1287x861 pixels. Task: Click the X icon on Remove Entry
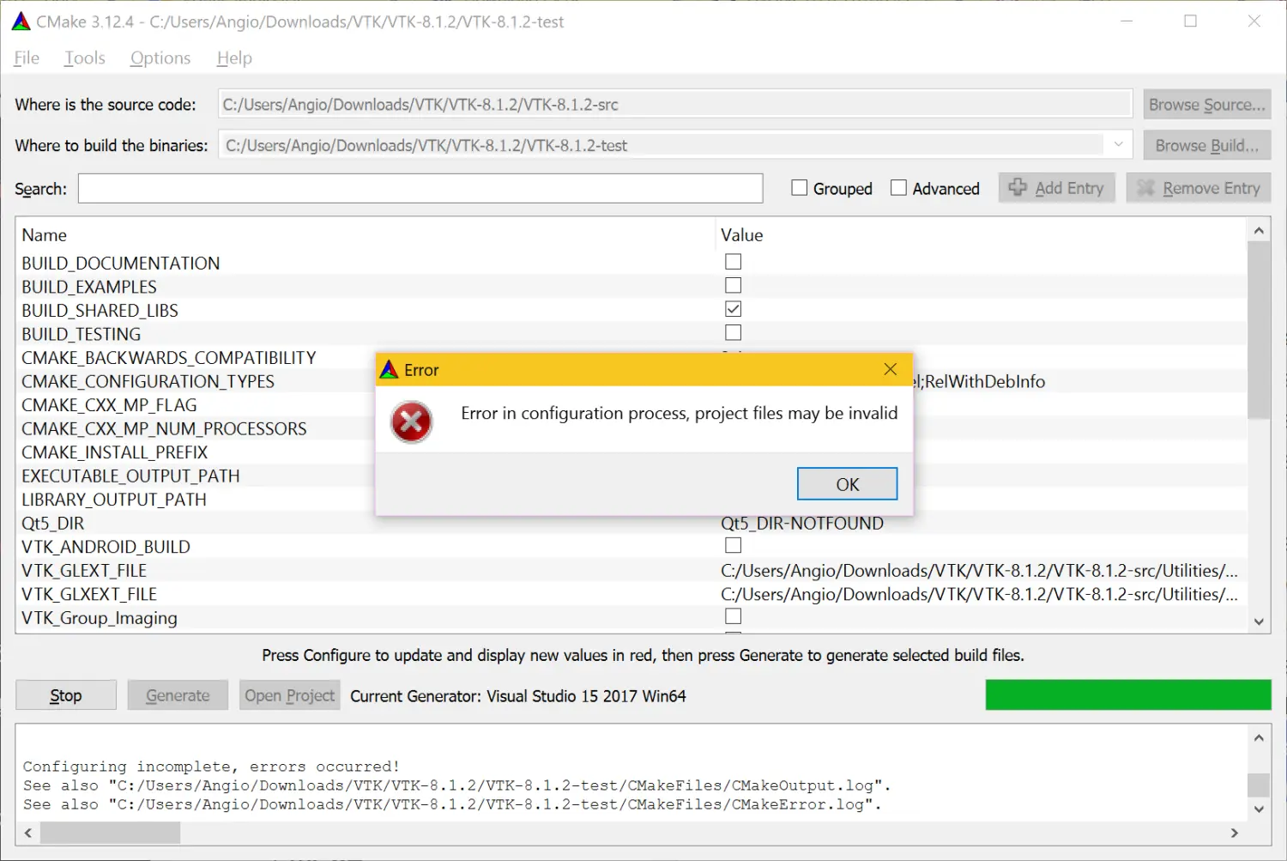1145,188
